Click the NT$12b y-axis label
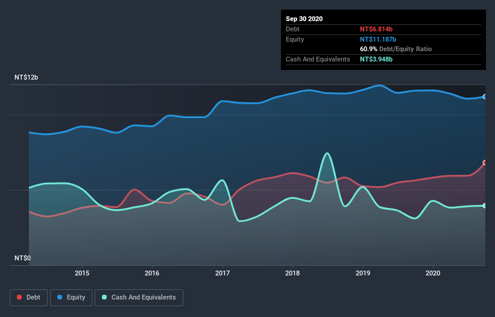 coord(26,77)
